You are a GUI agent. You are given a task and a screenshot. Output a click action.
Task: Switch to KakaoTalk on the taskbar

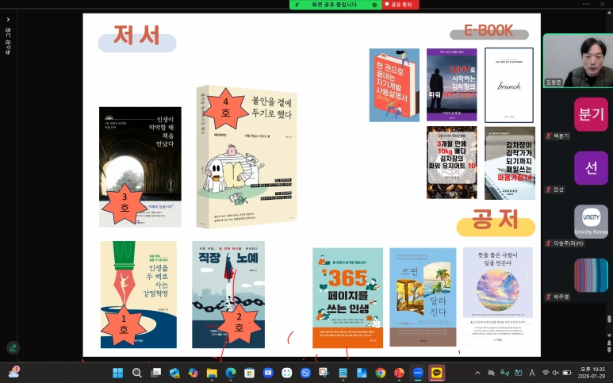437,373
